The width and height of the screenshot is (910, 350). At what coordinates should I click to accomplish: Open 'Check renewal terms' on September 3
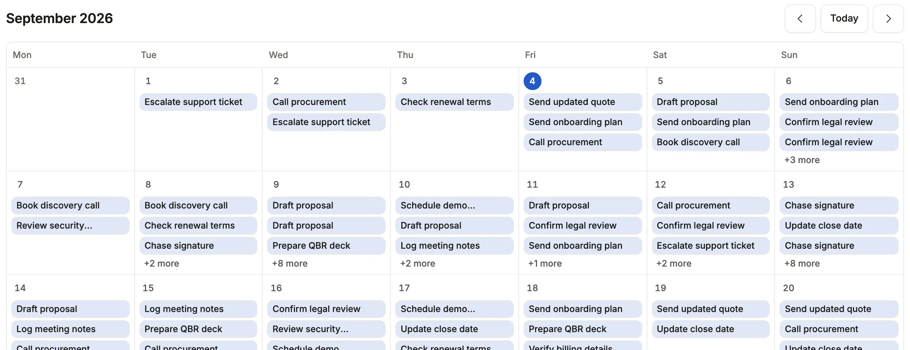[454, 102]
